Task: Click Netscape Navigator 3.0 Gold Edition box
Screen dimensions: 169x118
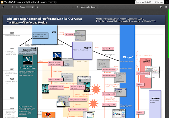Action: [x=77, y=87]
